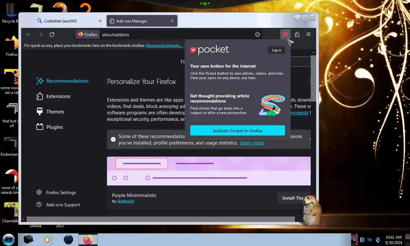Open the Plugins category in sidebar
Screen dimensions: 410x246
[50, 127]
